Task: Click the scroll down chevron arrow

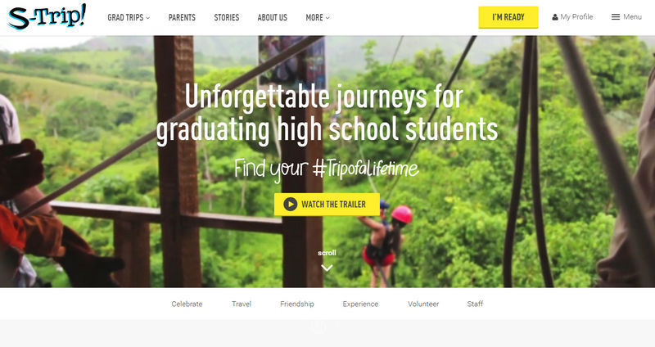Action: (327, 268)
